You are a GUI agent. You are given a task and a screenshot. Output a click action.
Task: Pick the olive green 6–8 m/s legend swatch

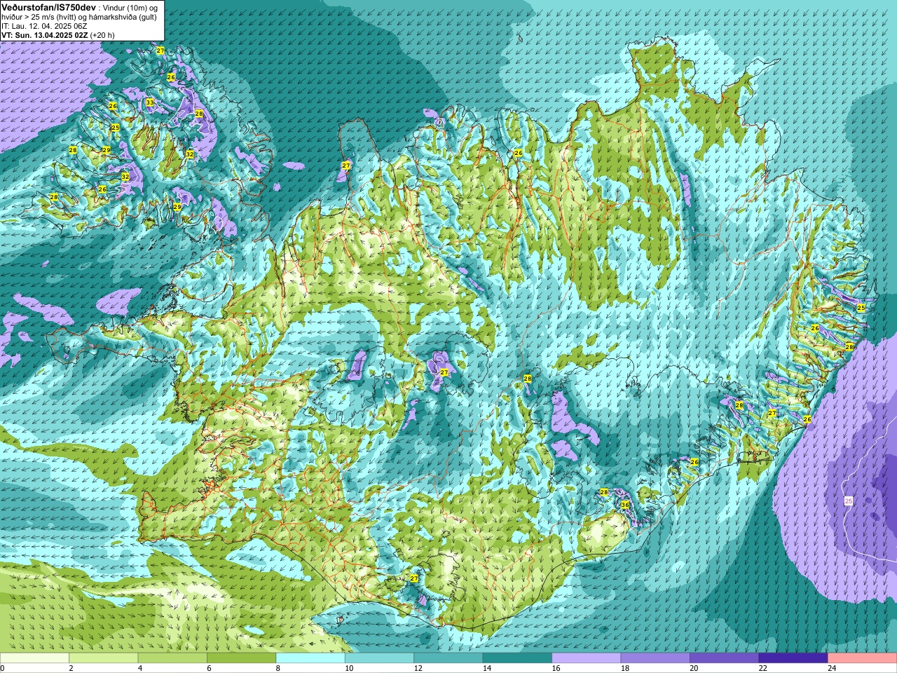click(241, 658)
